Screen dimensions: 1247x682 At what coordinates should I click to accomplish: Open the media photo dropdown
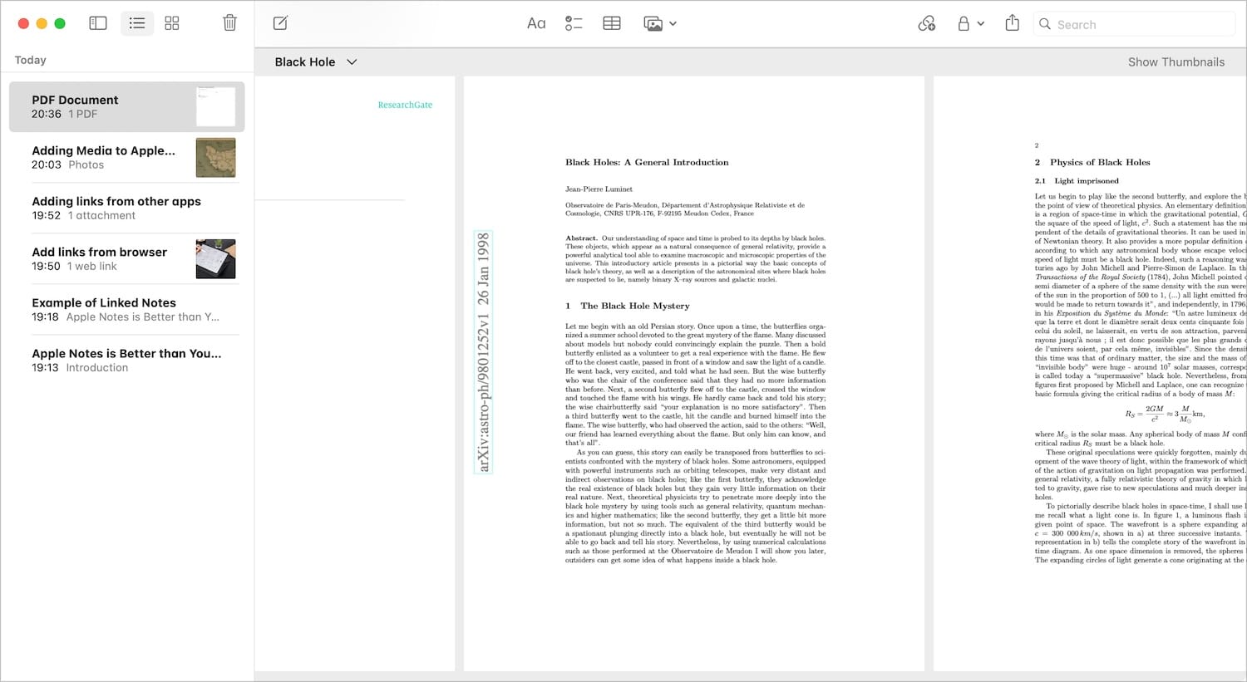point(660,23)
